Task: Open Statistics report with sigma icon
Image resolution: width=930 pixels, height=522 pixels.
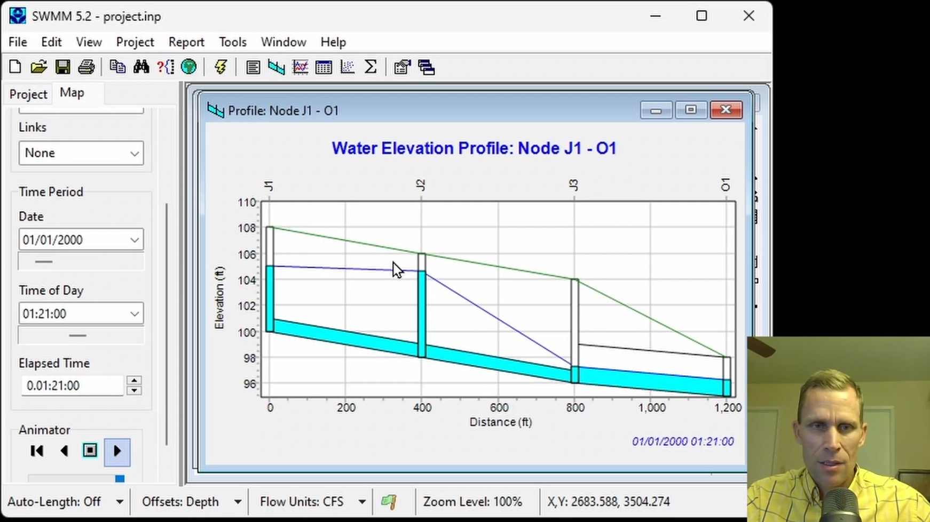Action: pyautogui.click(x=371, y=67)
